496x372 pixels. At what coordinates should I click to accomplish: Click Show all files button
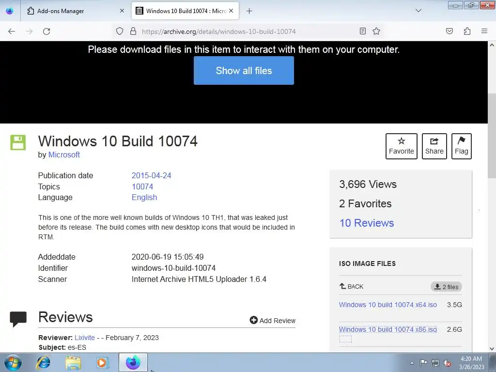(x=244, y=71)
